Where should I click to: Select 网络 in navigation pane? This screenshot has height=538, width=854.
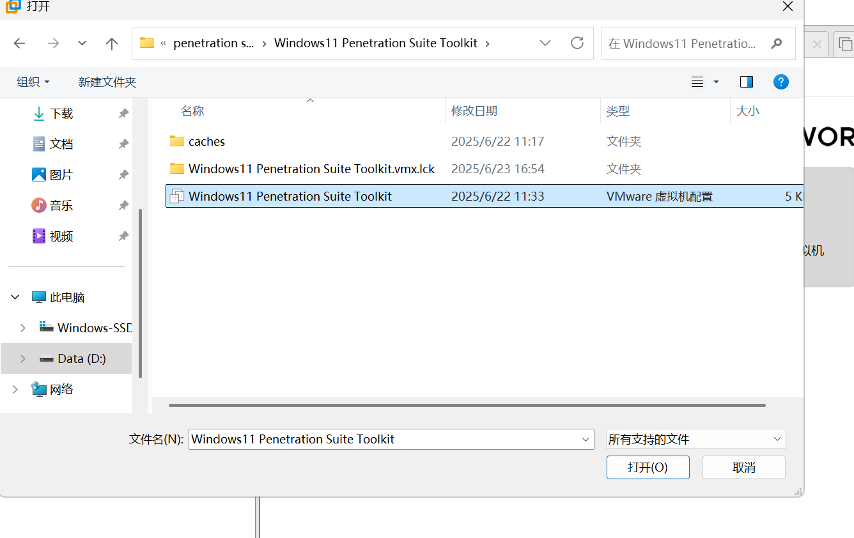tap(52, 389)
